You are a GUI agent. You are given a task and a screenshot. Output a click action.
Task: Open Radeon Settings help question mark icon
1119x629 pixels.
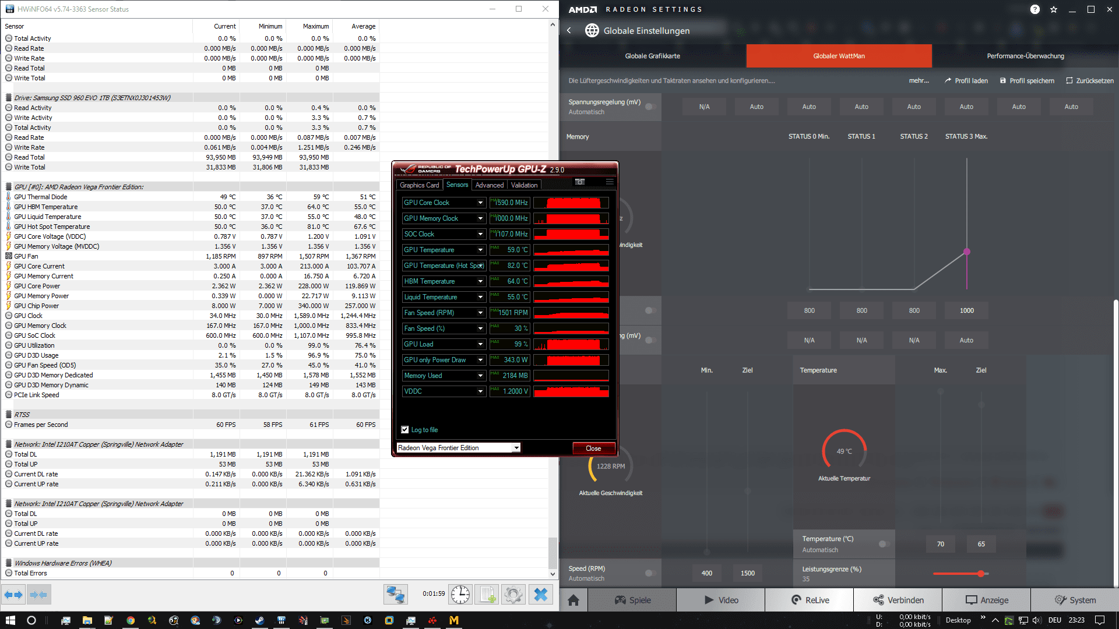(1035, 9)
